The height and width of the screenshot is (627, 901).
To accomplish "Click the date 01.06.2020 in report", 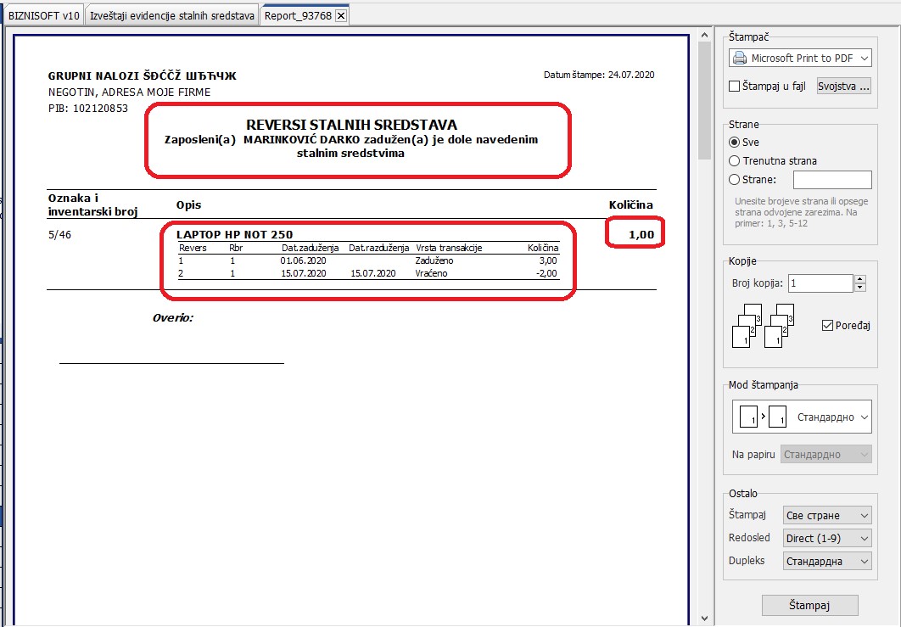I will click(x=304, y=260).
